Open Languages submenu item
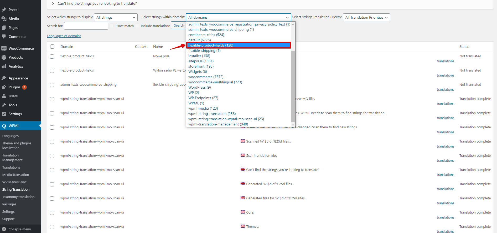 click(x=11, y=136)
